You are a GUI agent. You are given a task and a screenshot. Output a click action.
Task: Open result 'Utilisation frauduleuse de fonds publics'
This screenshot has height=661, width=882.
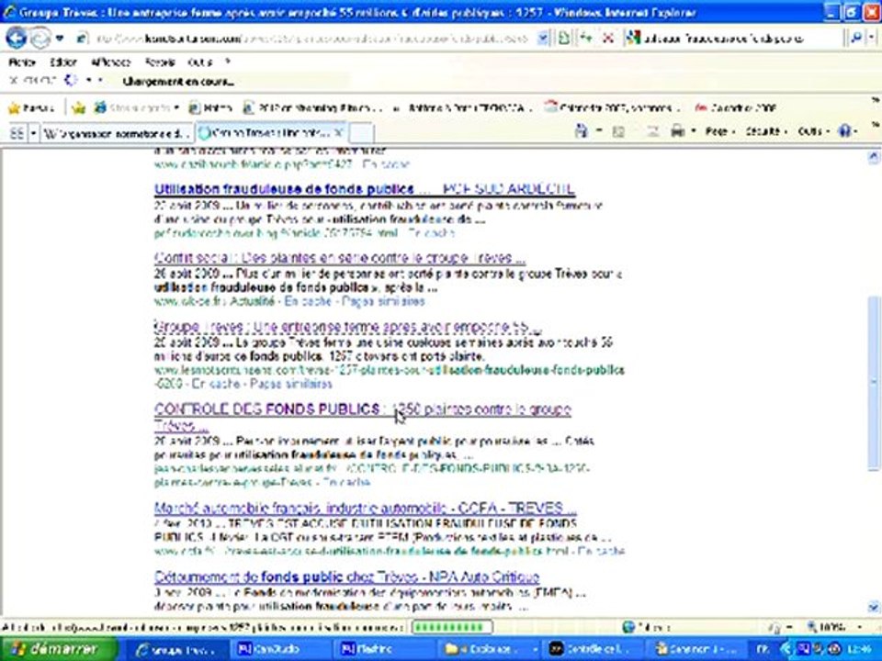(365, 189)
